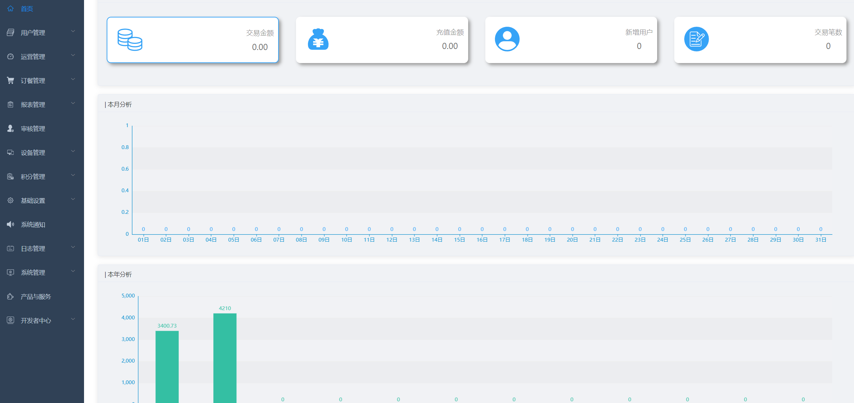854x403 pixels.
Task: Click the 5,000 y-axis label in 本年分析
Action: click(x=128, y=296)
